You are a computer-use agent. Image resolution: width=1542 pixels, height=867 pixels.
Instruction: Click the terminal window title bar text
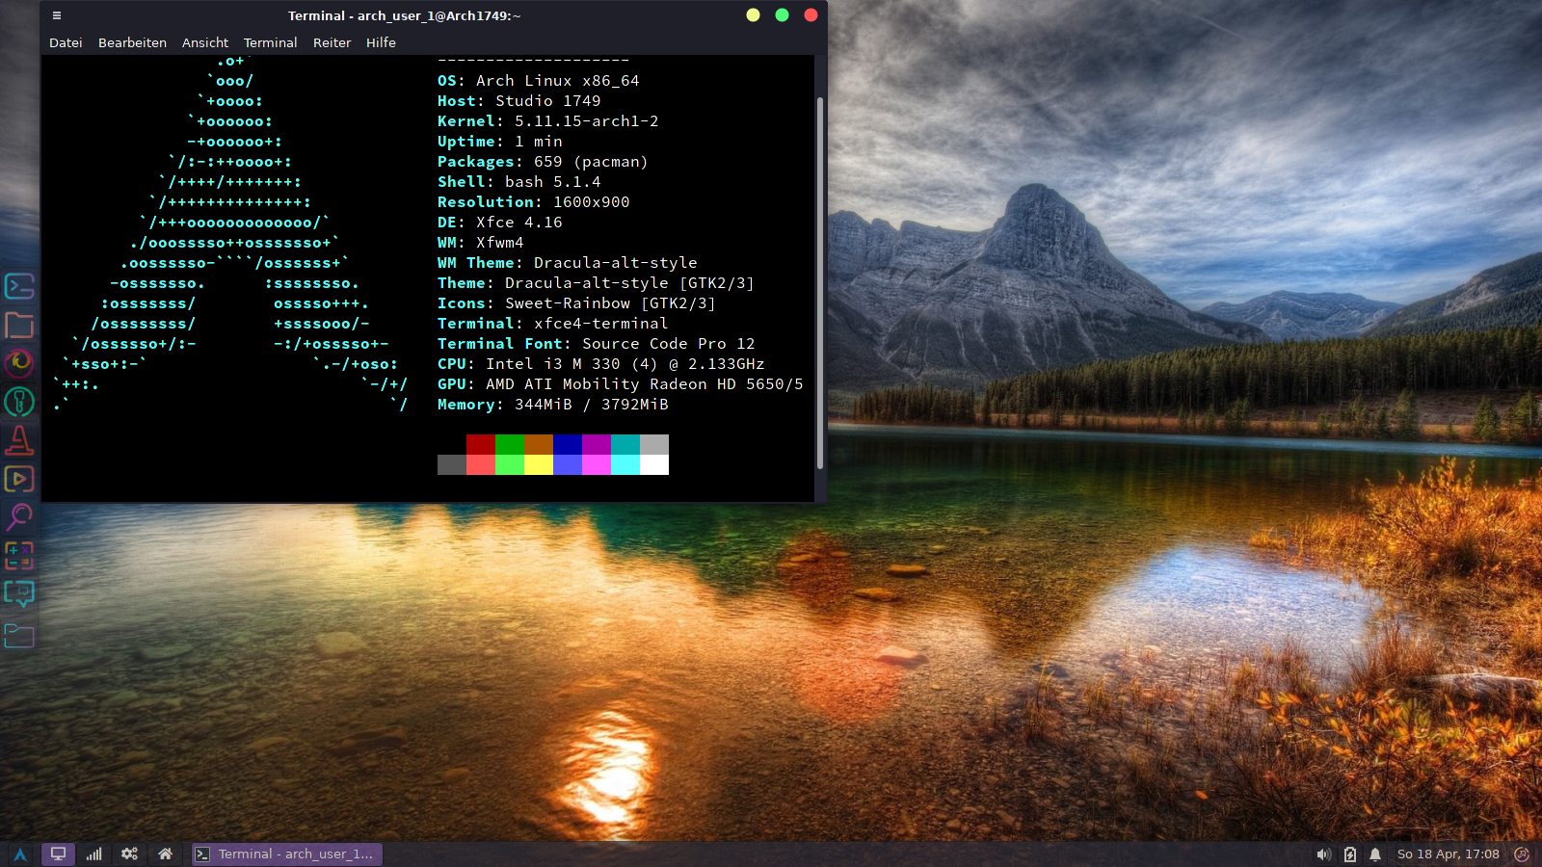pyautogui.click(x=405, y=15)
